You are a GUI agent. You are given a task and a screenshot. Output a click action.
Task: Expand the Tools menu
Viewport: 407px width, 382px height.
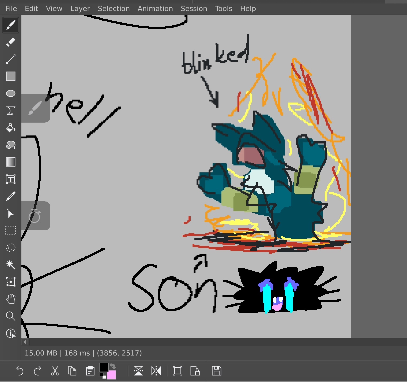[224, 9]
